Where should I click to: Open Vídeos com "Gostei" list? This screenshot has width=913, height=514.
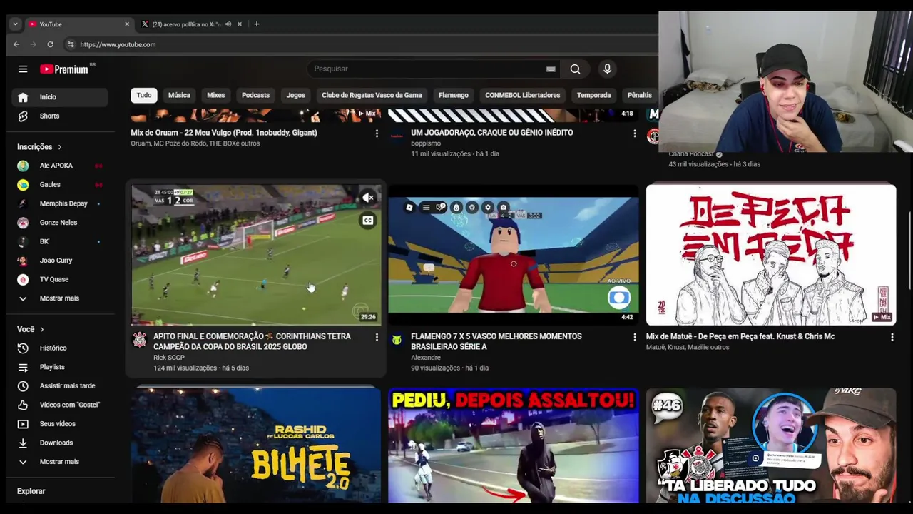[x=60, y=405]
